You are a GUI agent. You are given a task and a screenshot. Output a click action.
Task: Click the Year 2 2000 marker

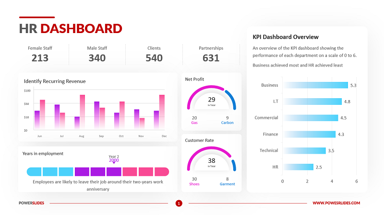(114, 159)
